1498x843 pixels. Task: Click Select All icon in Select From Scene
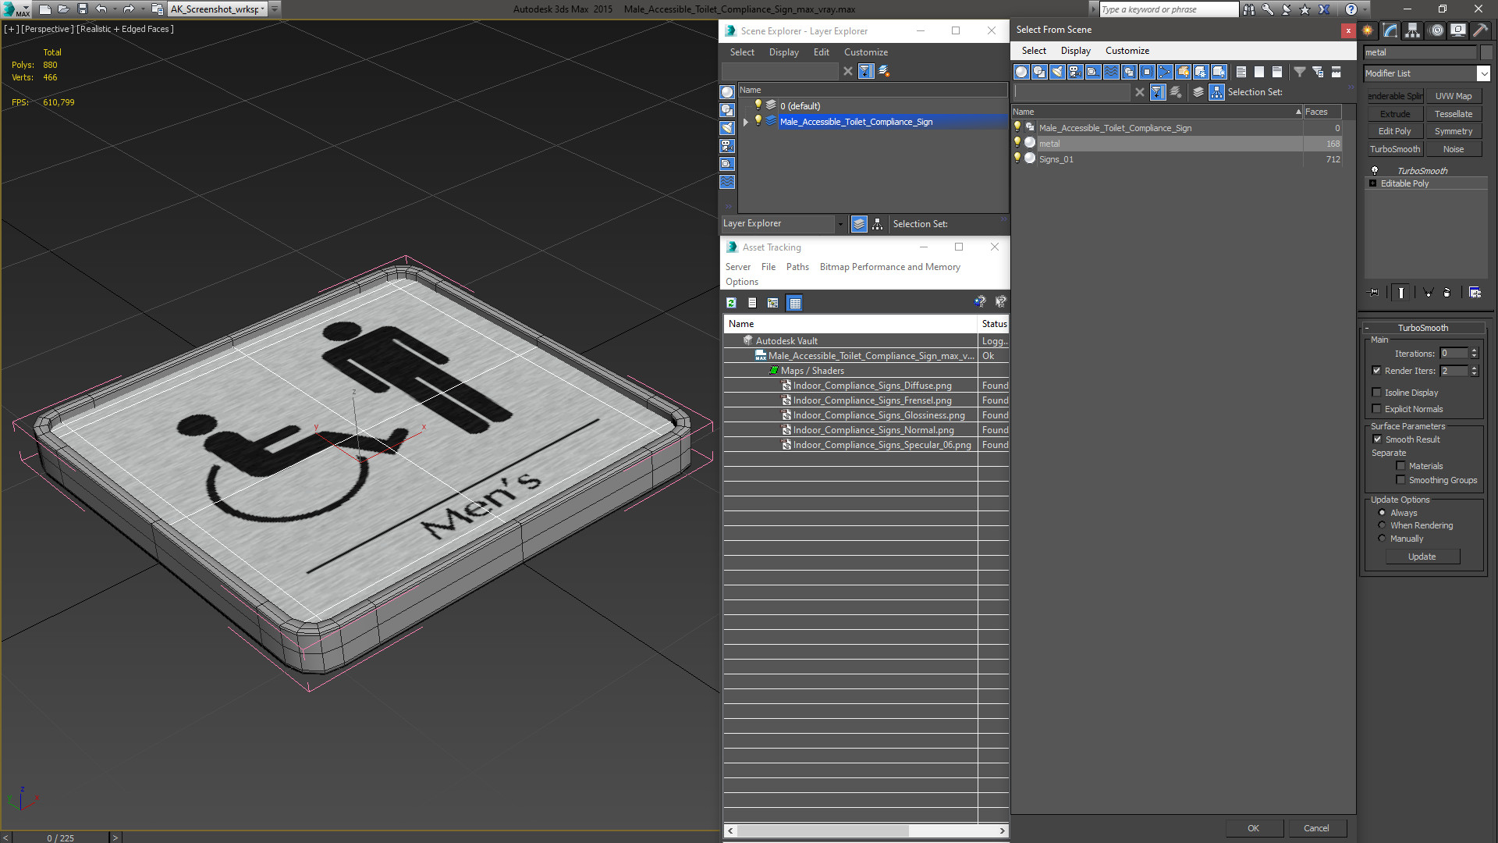(1241, 72)
